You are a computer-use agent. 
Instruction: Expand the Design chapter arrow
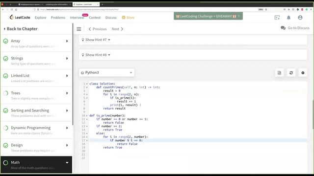point(67,145)
